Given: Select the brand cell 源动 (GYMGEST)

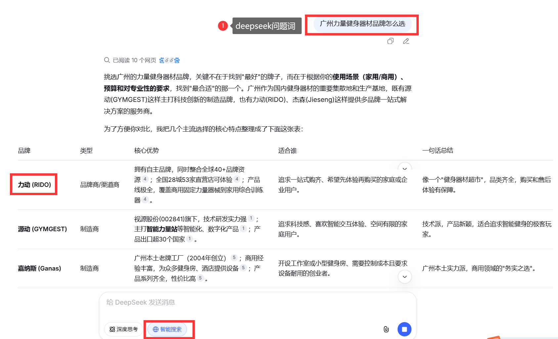Looking at the screenshot, I should click(42, 229).
